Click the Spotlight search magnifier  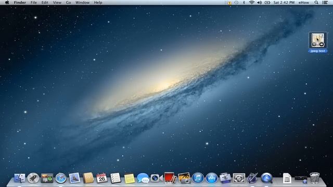[x=316, y=3]
